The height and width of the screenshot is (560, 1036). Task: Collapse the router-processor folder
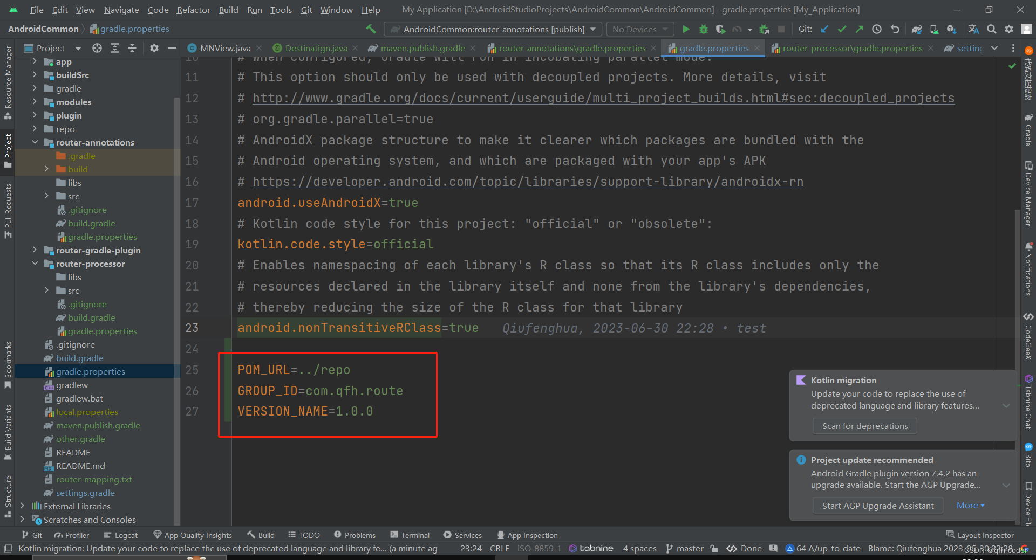pyautogui.click(x=35, y=264)
